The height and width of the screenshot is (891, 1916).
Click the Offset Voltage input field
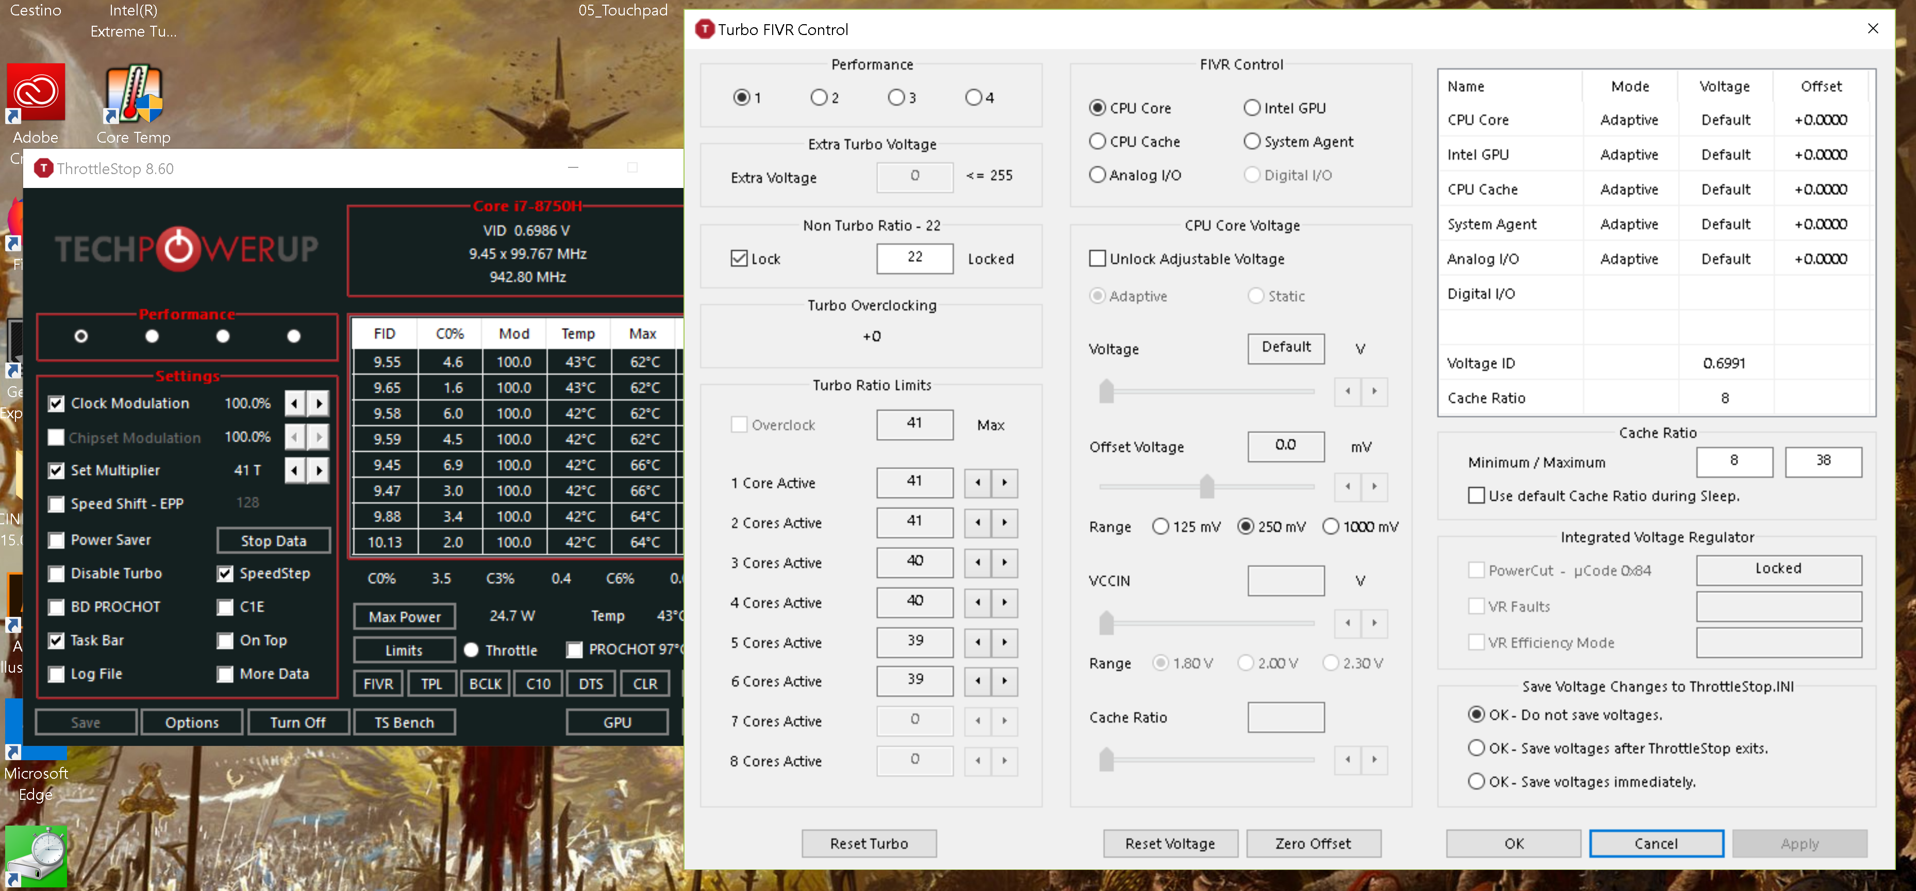(x=1285, y=446)
